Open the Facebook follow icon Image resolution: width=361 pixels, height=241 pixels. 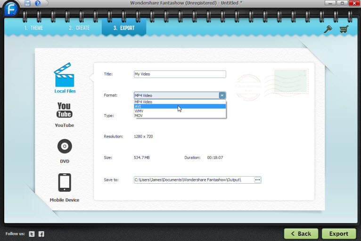click(x=41, y=234)
